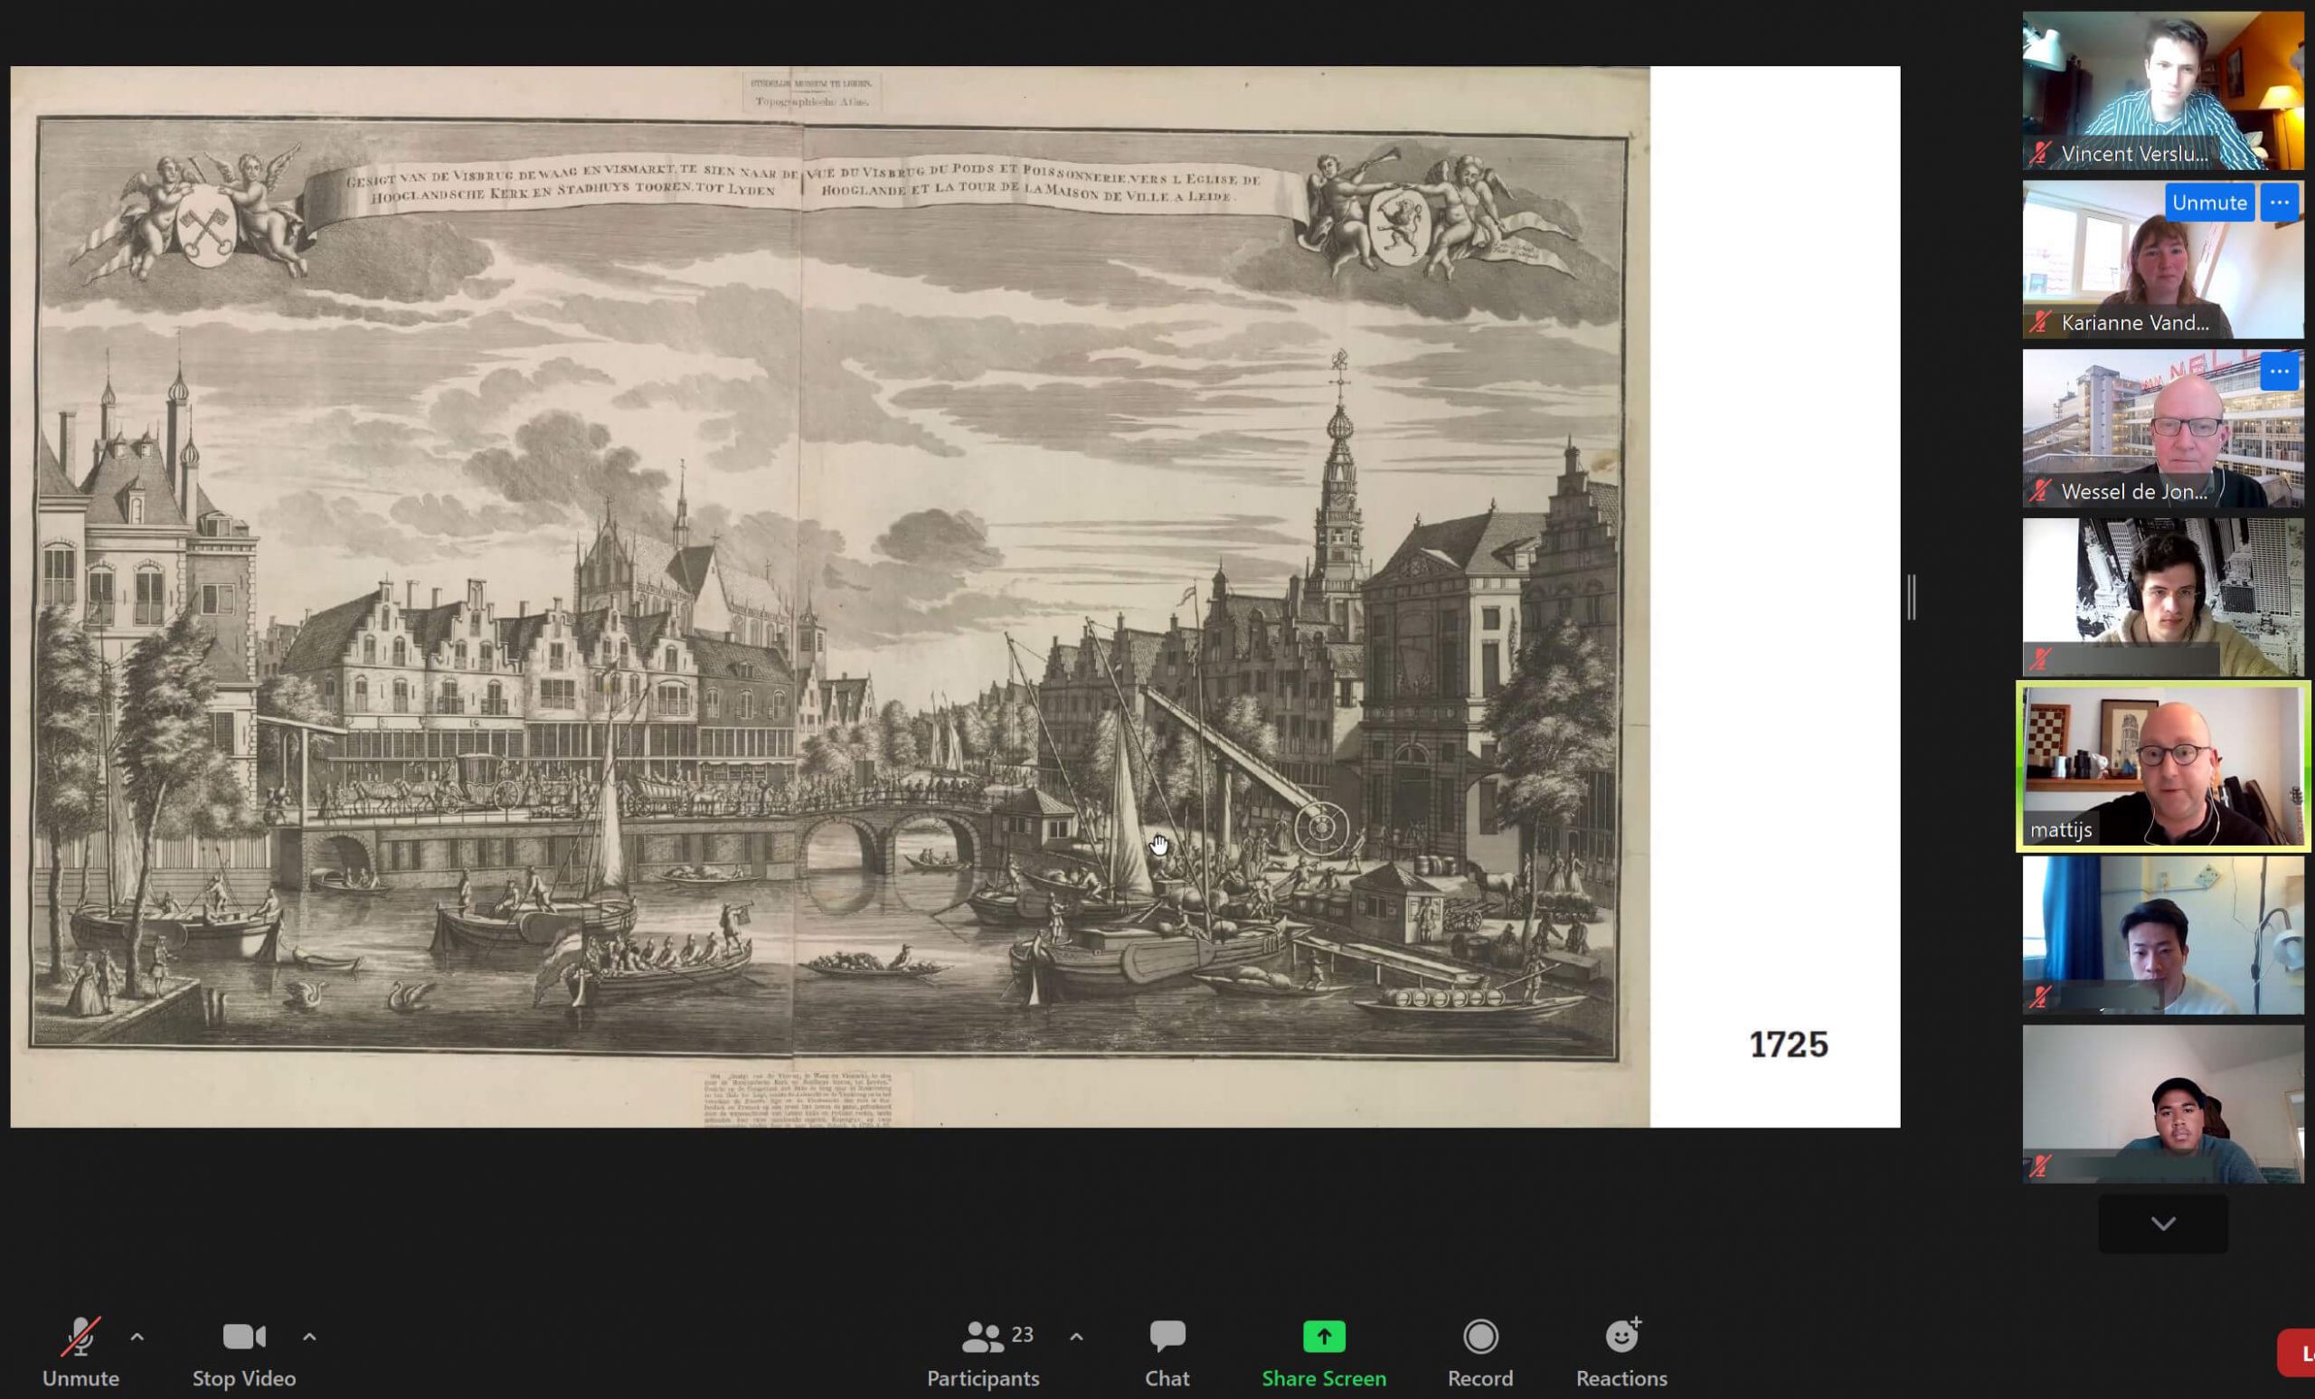Click the muted microphone icon on Vincent's tile
The width and height of the screenshot is (2315, 1399).
tap(2040, 153)
